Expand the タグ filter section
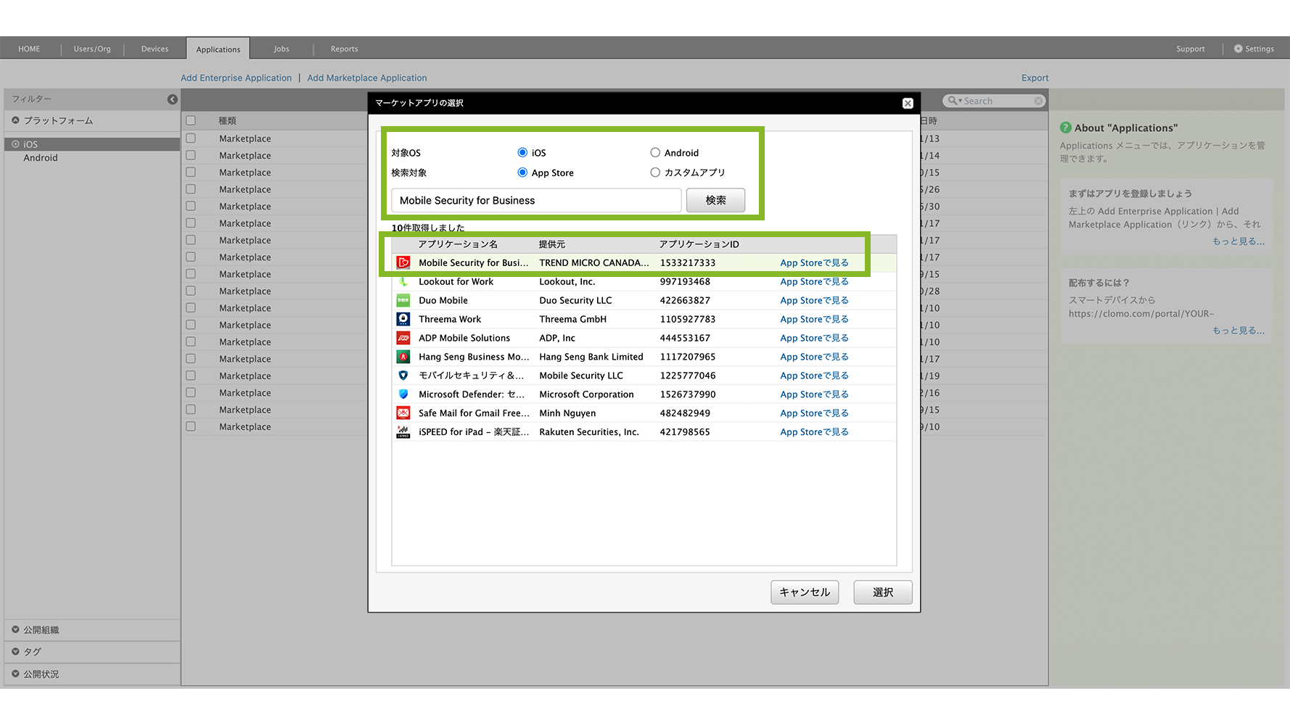This screenshot has height=725, width=1290. click(x=16, y=652)
